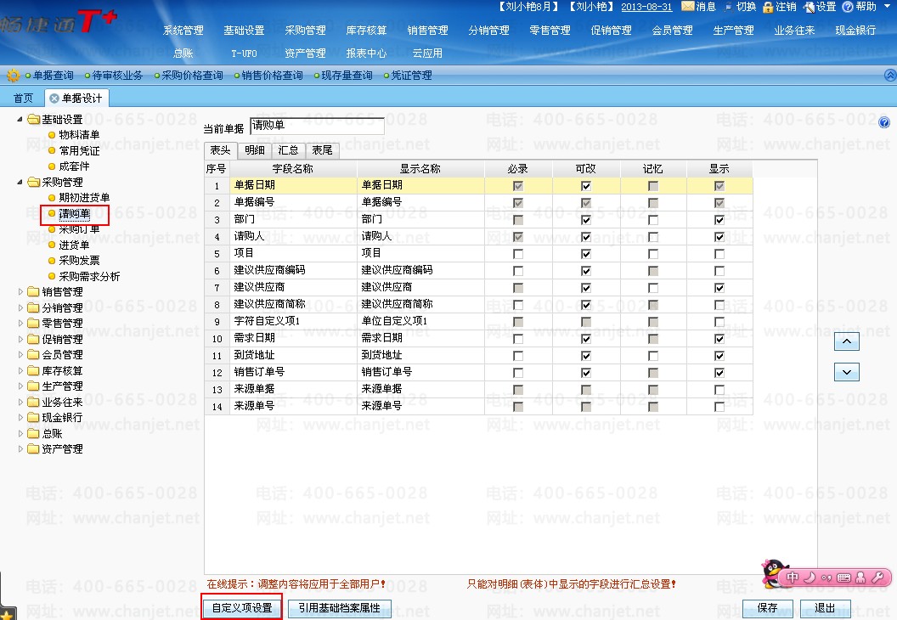Click the 保存 button
Image resolution: width=897 pixels, height=620 pixels.
767,608
